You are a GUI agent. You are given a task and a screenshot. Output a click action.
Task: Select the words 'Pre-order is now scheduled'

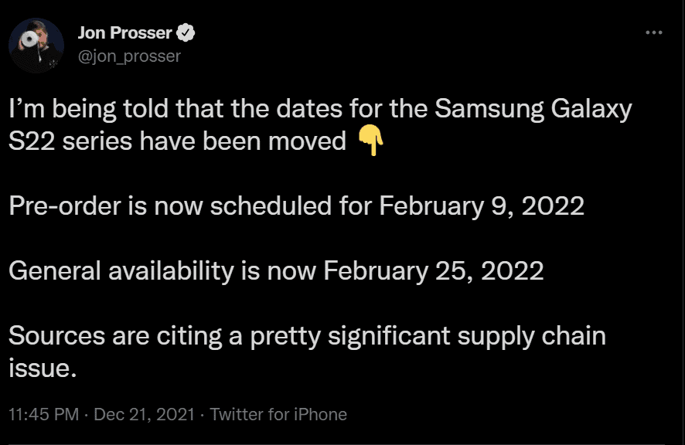click(x=170, y=206)
